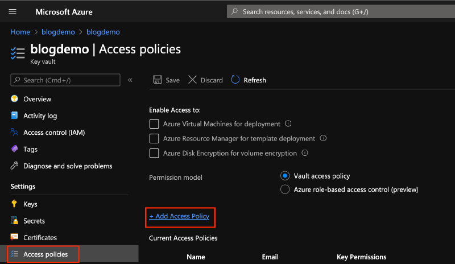The image size is (455, 264).
Task: Enable Azure Disk Encryption for volume encryption
Action: click(154, 153)
